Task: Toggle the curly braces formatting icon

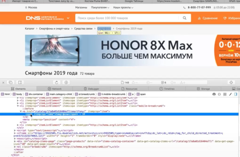Action: [x=219, y=94]
